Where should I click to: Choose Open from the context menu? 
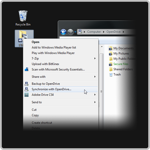[x=61, y=42]
